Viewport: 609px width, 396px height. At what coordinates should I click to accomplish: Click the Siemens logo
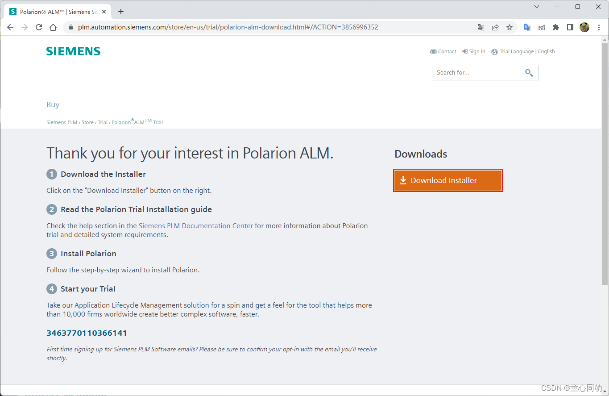click(73, 51)
